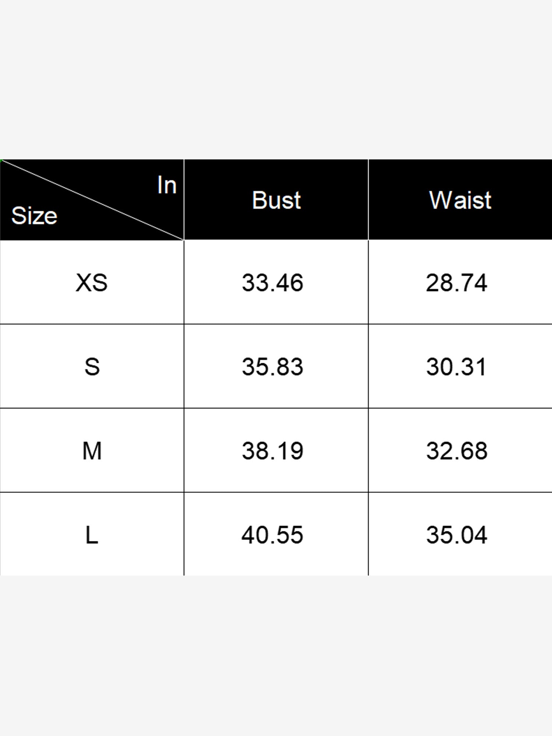Click the diagonal line in header cell
552x736 pixels.
tap(92, 200)
